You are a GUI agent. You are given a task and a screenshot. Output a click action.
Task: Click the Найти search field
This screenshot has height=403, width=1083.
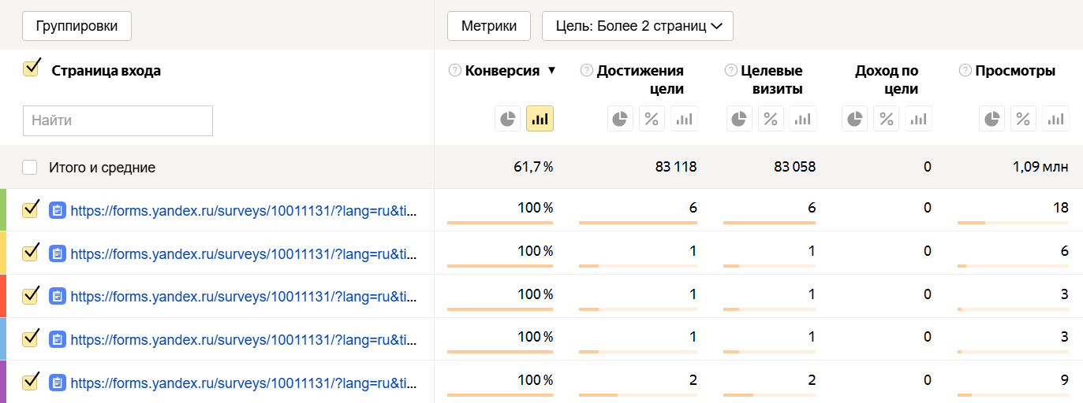[118, 121]
